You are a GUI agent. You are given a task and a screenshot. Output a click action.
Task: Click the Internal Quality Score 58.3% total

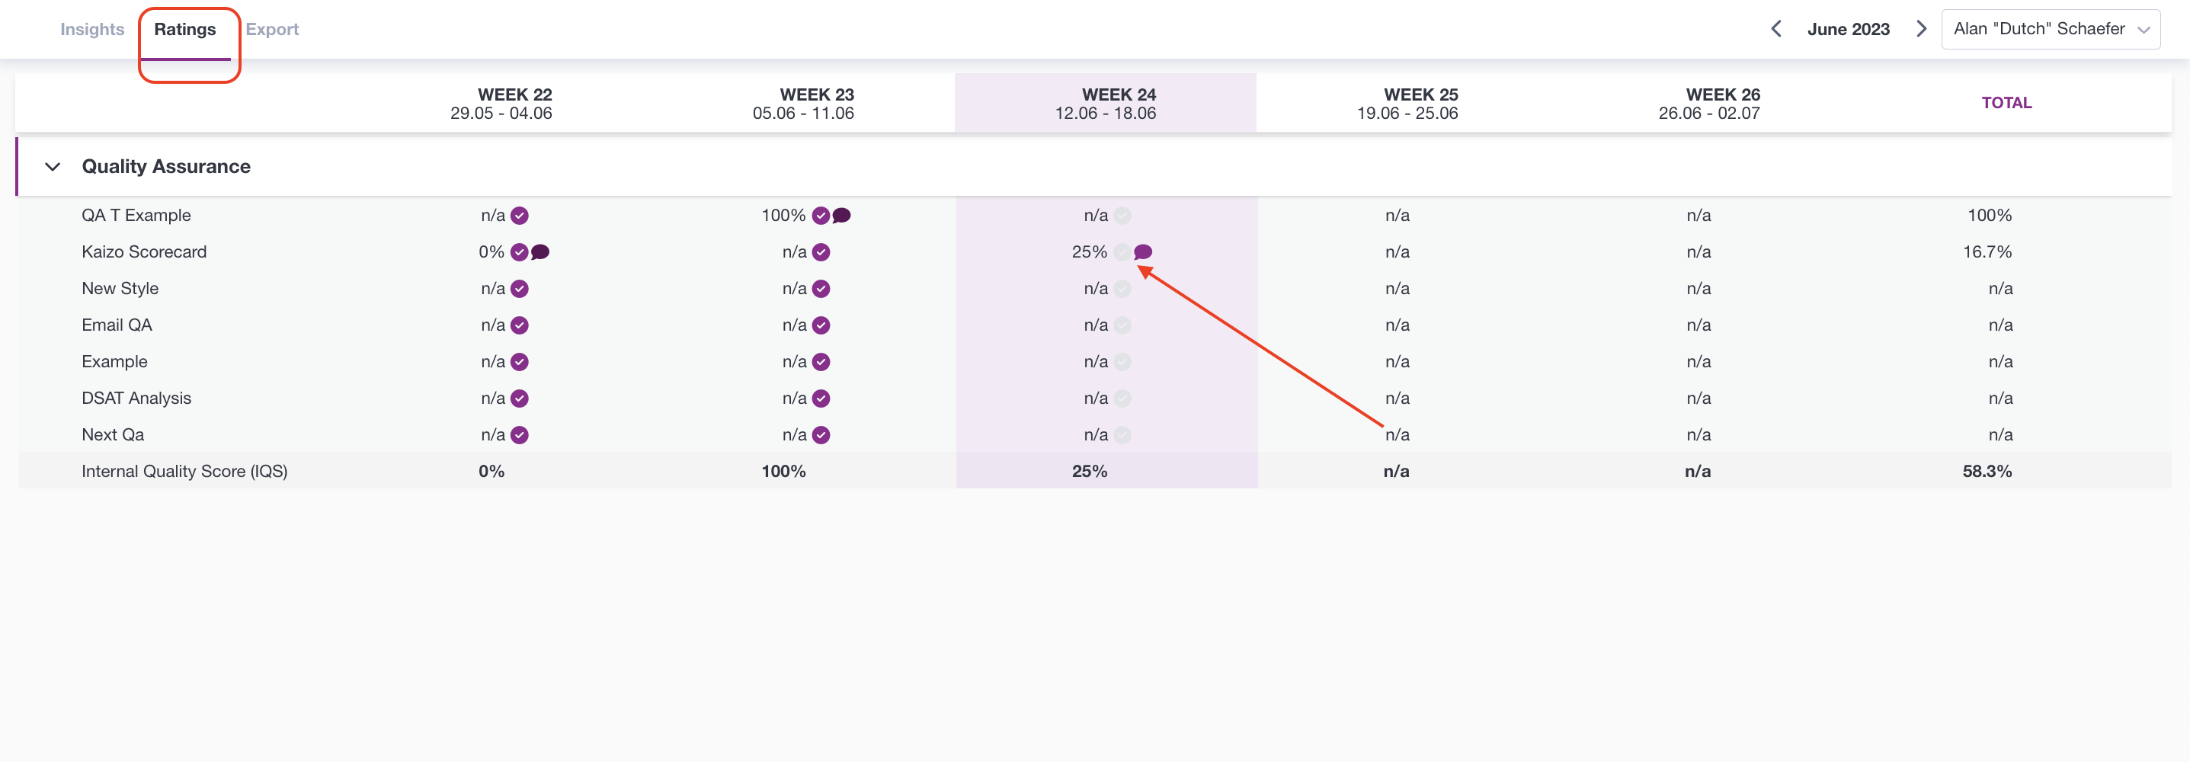[x=1987, y=471]
